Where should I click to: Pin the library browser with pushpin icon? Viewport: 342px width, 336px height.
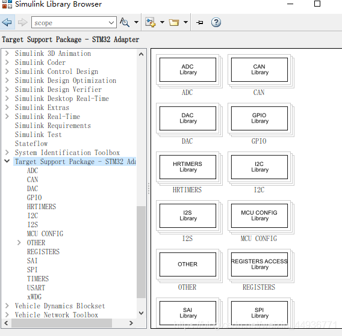pos(199,22)
